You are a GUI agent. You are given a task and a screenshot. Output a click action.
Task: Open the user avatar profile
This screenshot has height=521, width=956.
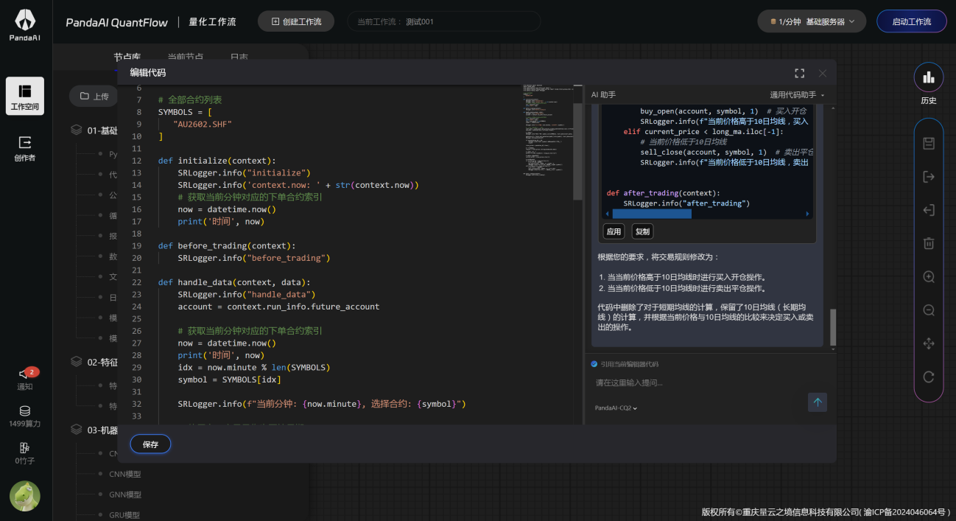[25, 496]
